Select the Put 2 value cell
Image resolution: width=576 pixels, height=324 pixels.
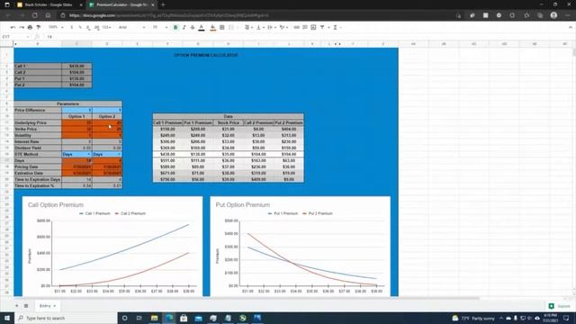76,85
